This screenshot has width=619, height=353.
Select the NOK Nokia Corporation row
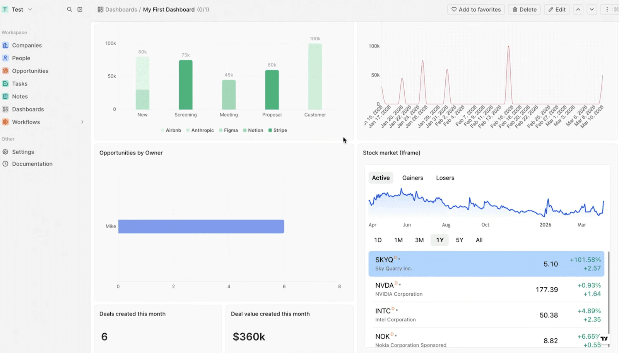tap(486, 338)
